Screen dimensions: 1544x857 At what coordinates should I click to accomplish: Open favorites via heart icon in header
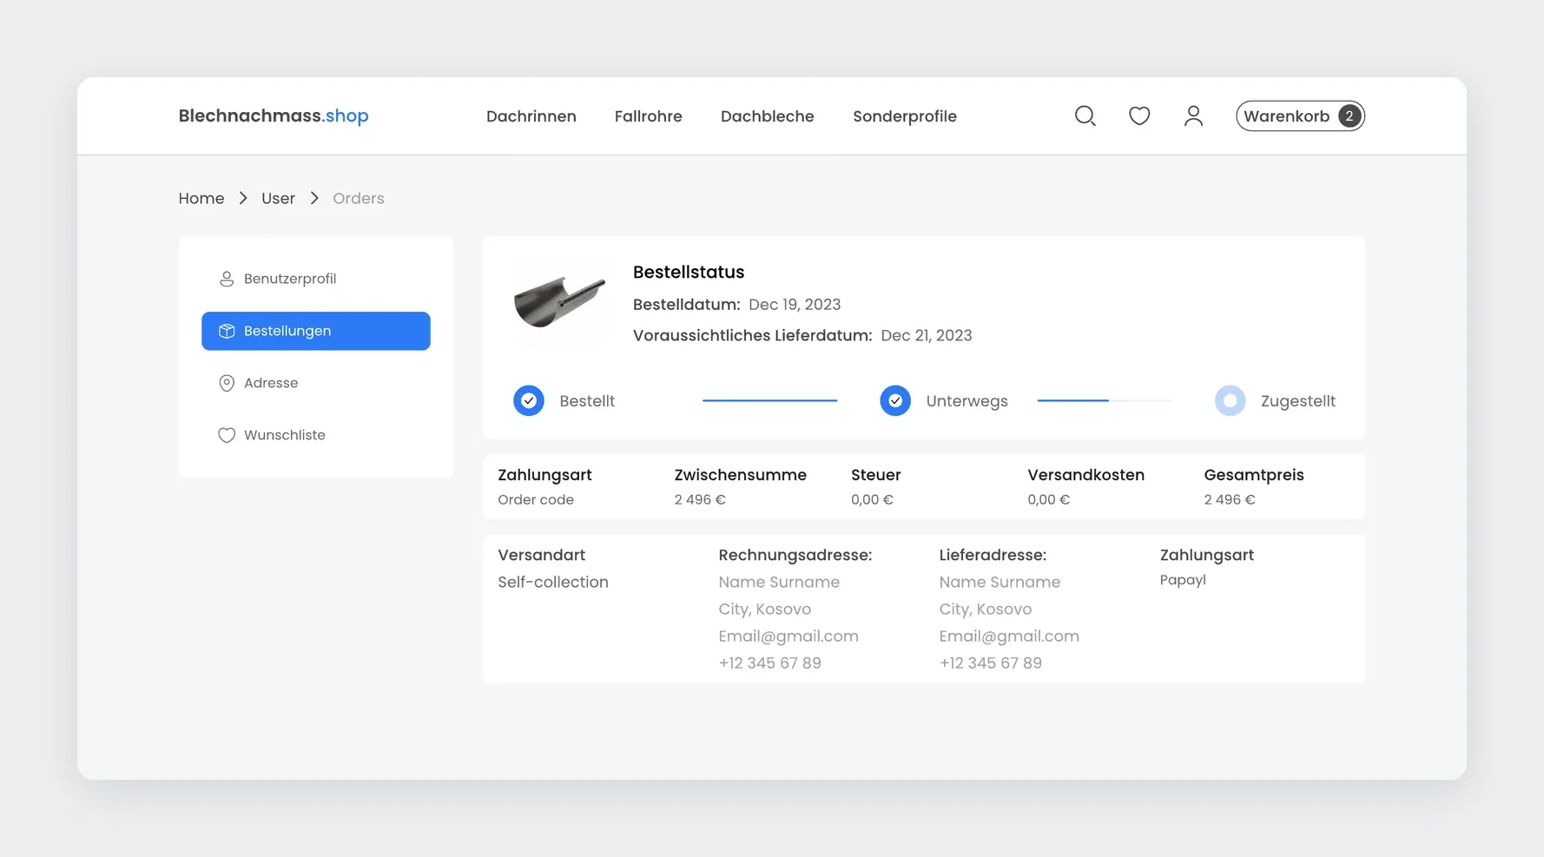[1139, 116]
